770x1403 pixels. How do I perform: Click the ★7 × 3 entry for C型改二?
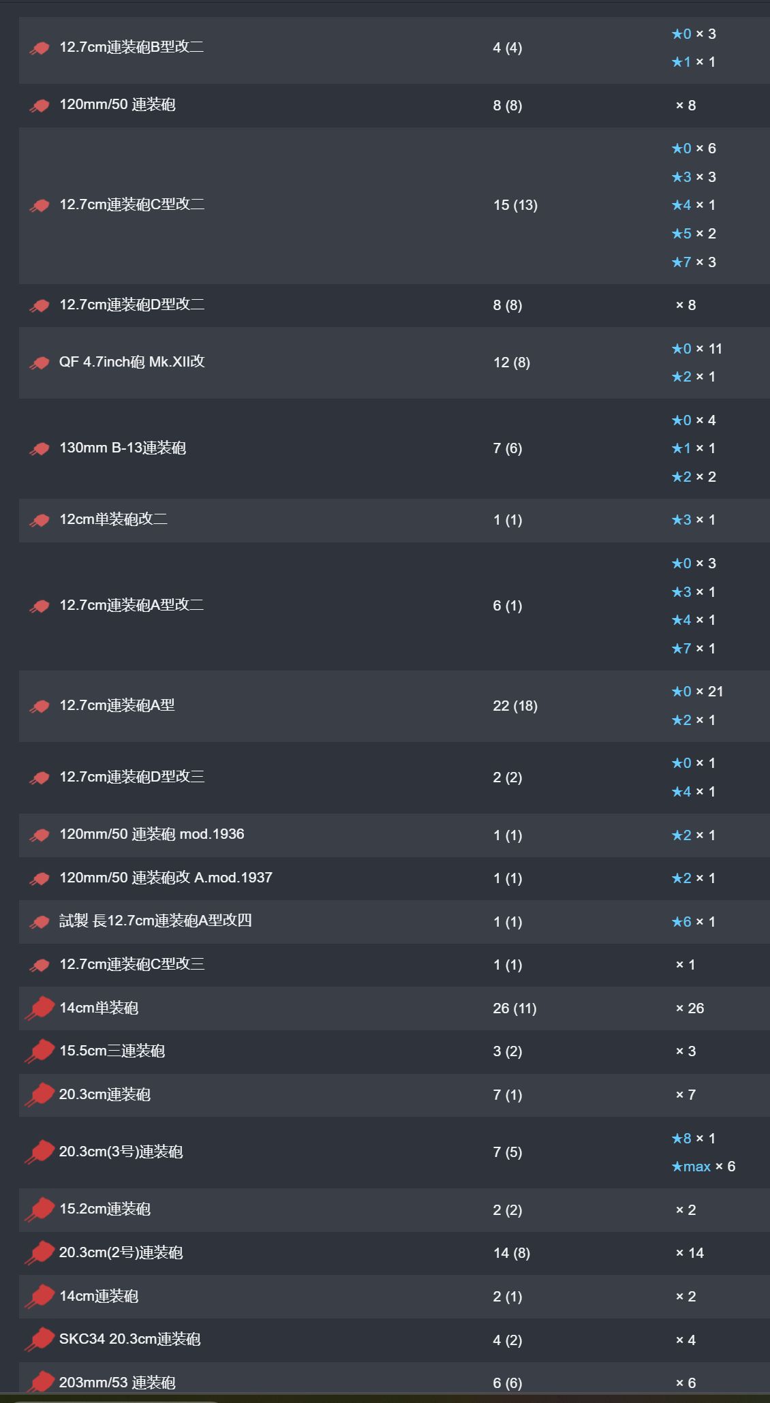[694, 262]
